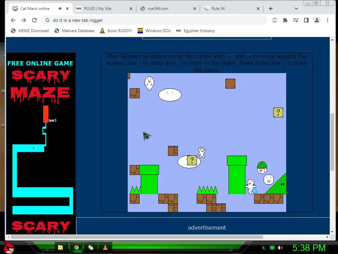Show hidden tray icons arrow

[x=264, y=248]
